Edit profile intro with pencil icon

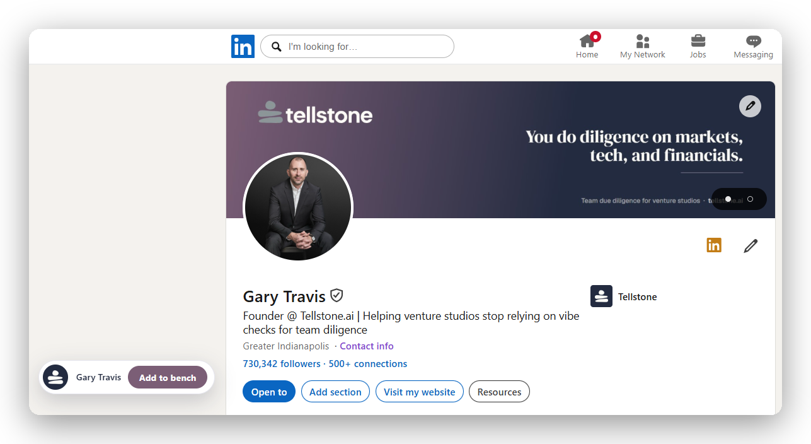751,246
